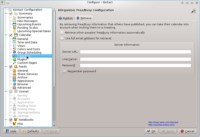Select the Group Scheduling tree item

29,53
